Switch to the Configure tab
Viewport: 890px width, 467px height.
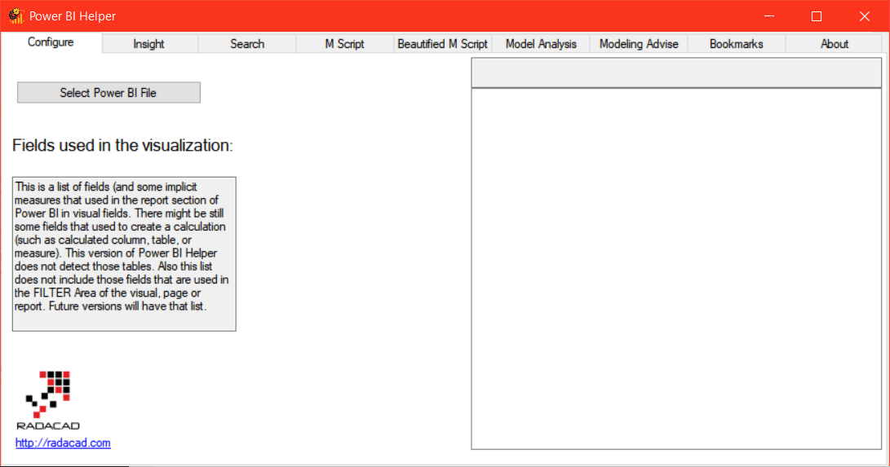(51, 42)
